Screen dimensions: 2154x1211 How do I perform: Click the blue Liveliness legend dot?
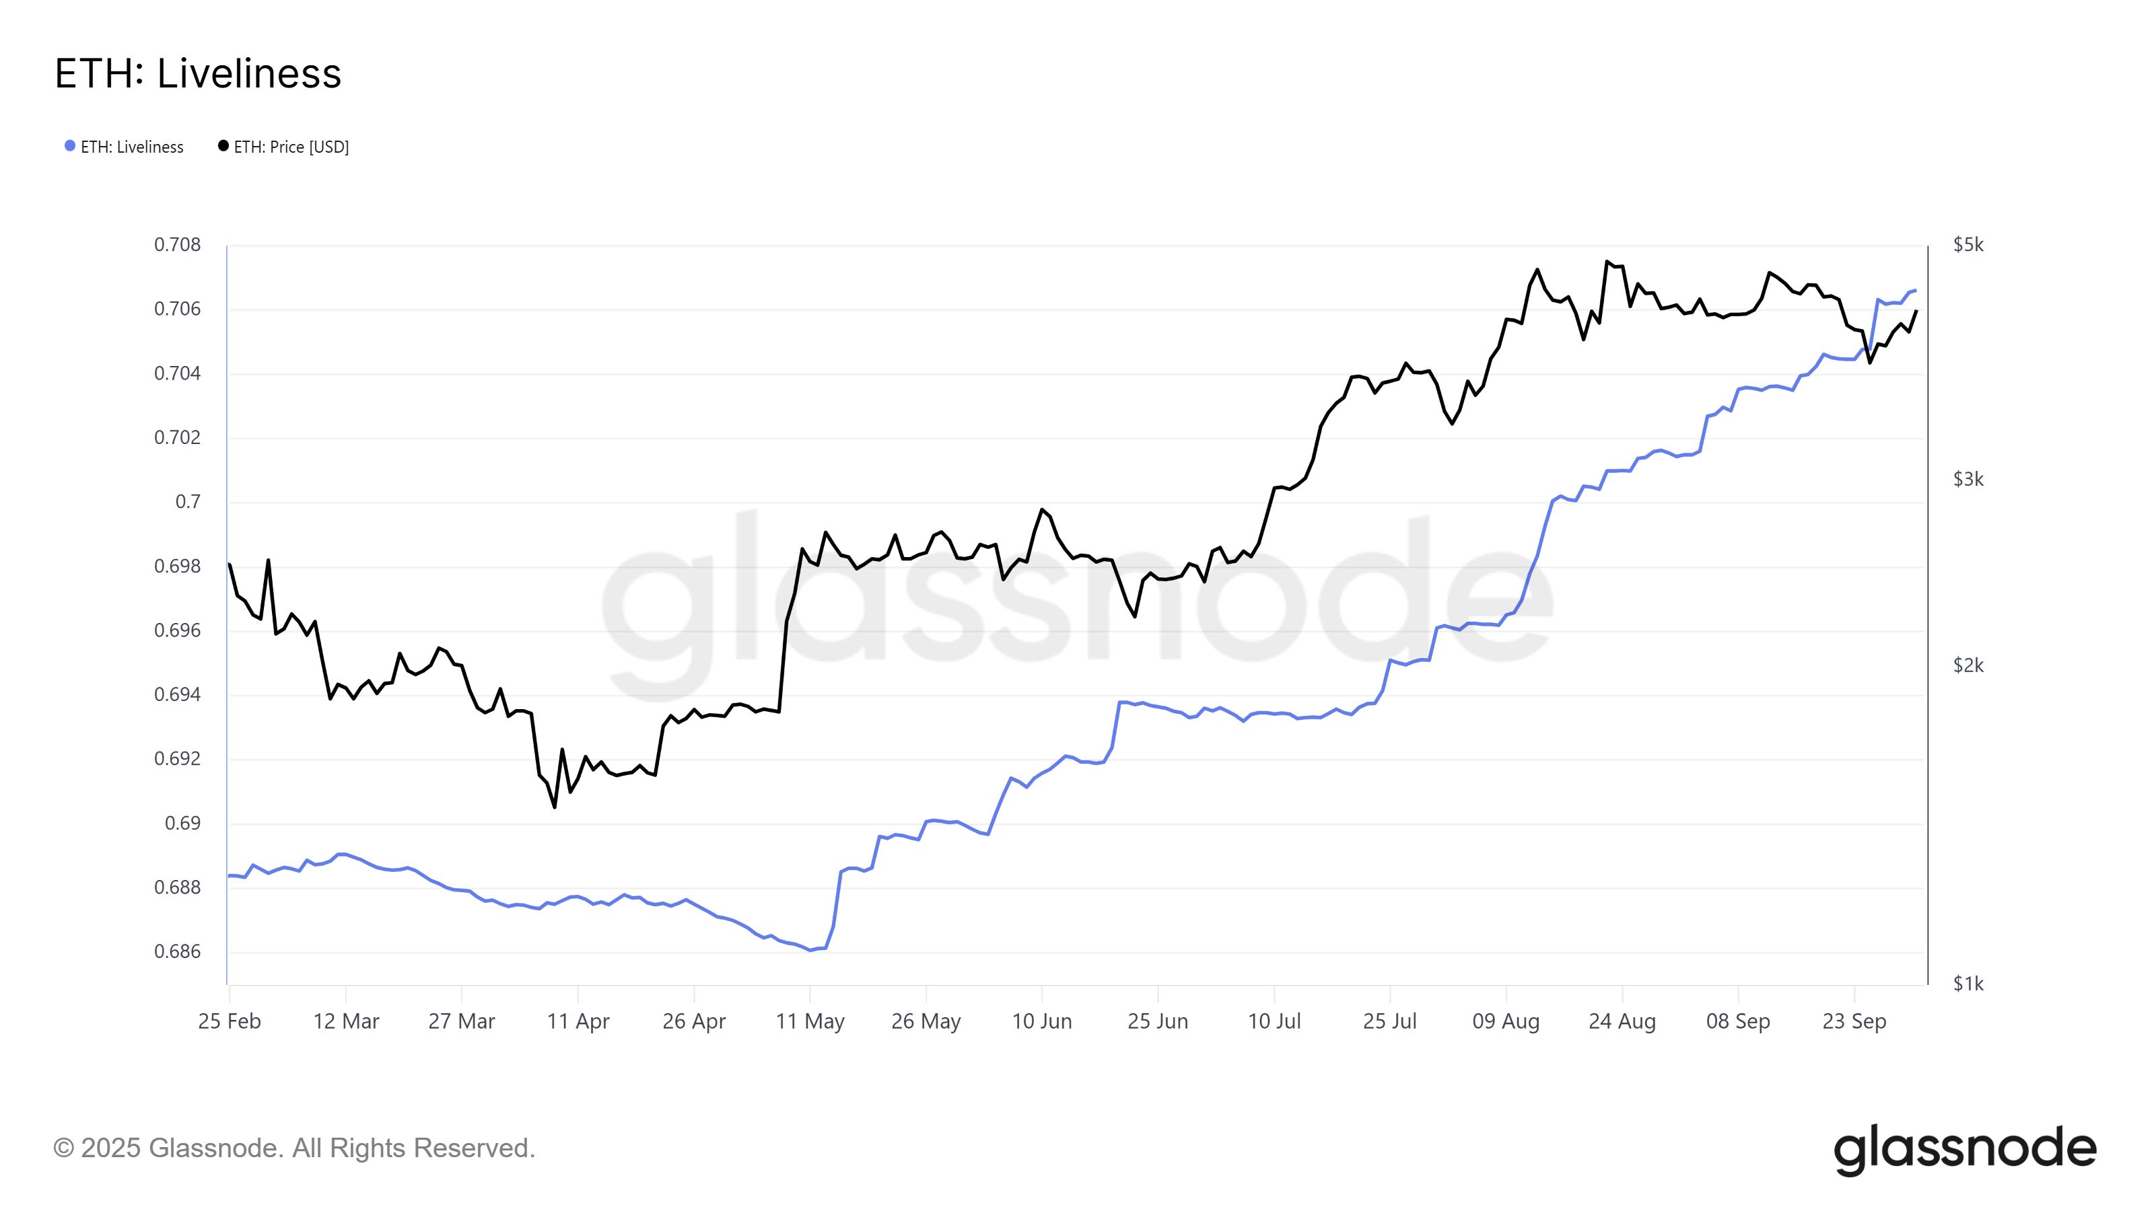point(70,146)
